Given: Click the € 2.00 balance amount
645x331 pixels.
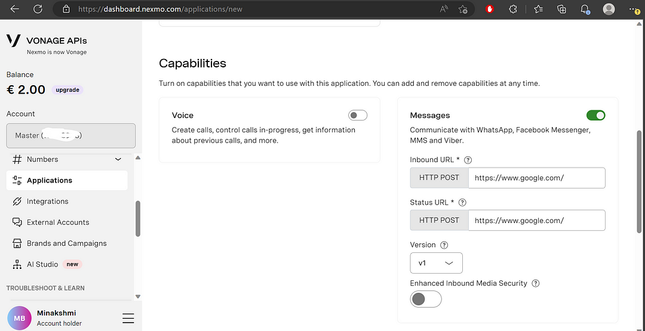Looking at the screenshot, I should pyautogui.click(x=26, y=89).
